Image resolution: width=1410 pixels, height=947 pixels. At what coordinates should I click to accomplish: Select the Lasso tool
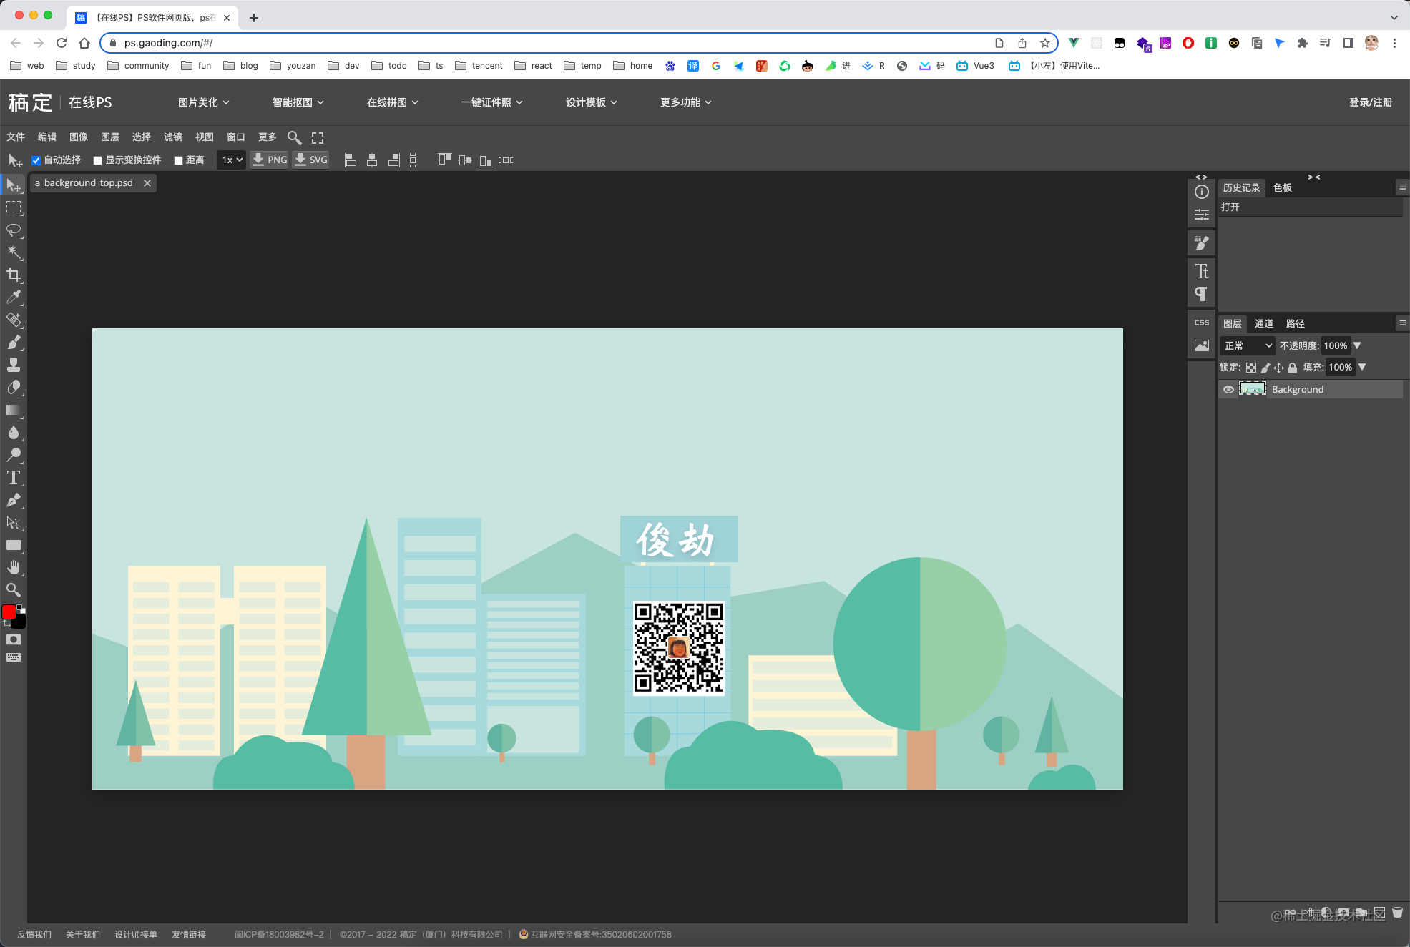pyautogui.click(x=14, y=230)
